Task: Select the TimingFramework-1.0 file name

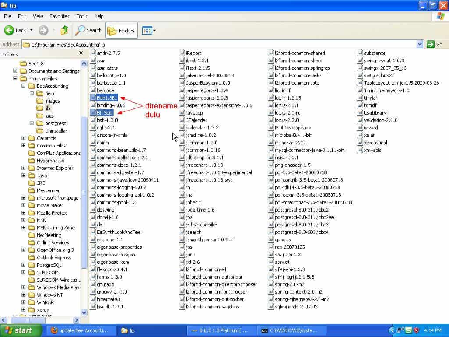Action: pos(387,90)
